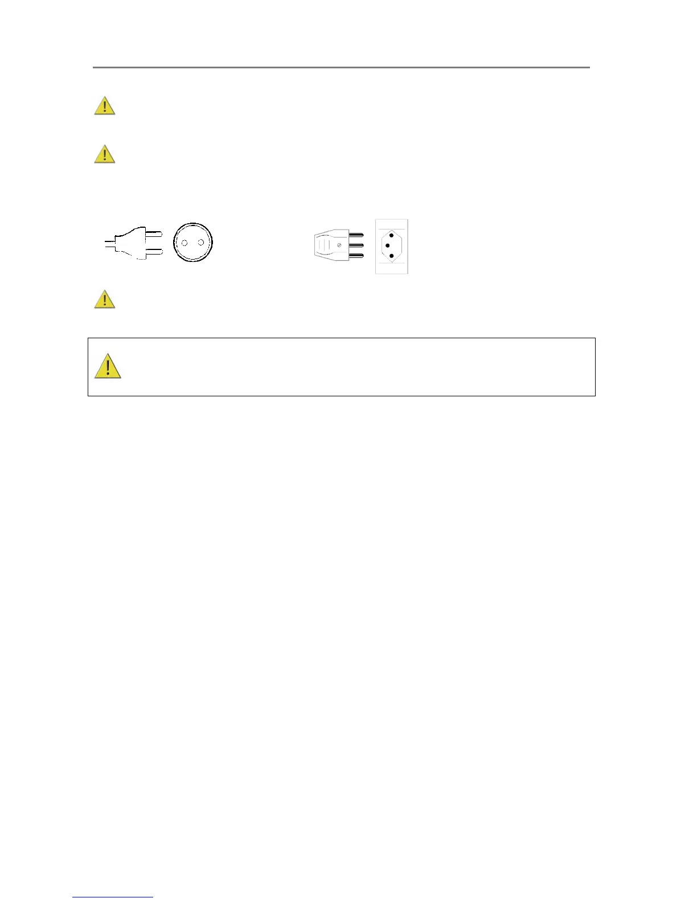Screen dimensions: 697x902
Task: Select the three-pin plug illustration
Action: (x=339, y=245)
